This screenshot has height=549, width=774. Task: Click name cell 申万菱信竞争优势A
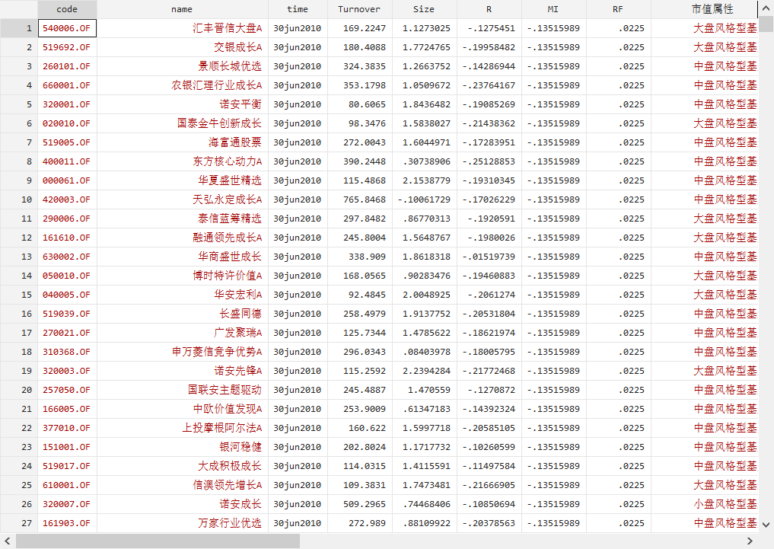pos(182,352)
